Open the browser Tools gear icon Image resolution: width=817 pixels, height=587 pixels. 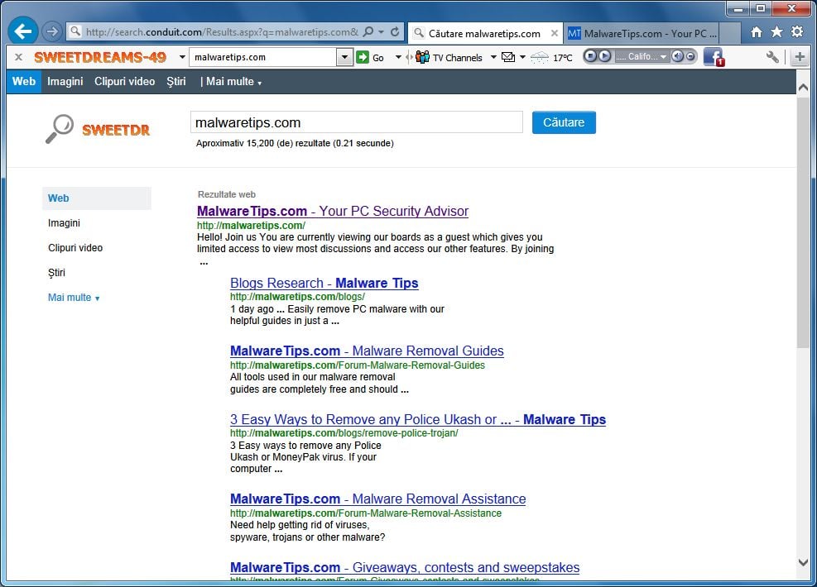click(796, 31)
